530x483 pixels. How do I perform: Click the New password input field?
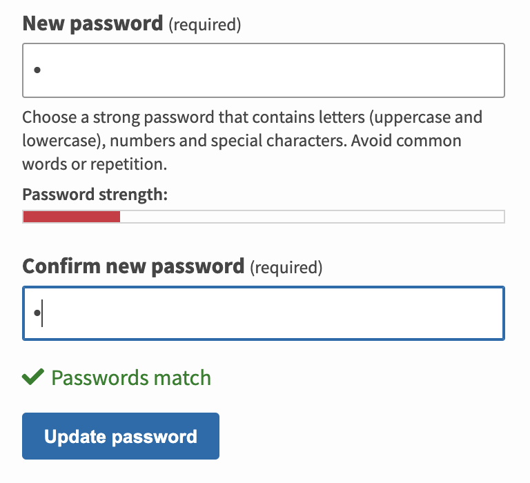(264, 70)
